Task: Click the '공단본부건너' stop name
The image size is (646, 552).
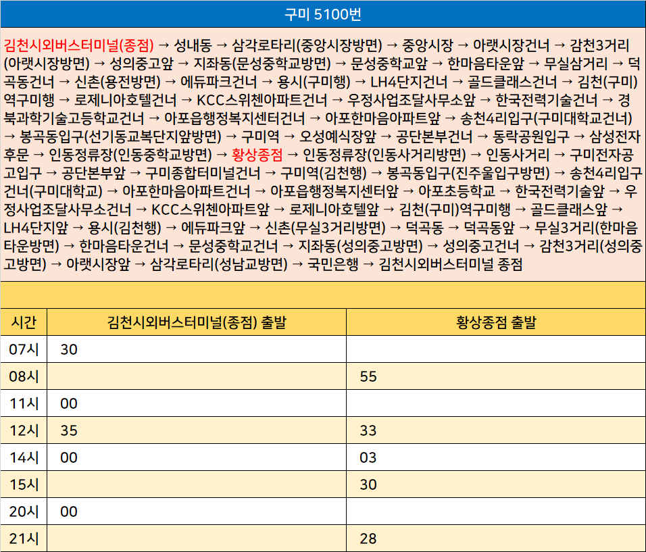Action: point(434,136)
